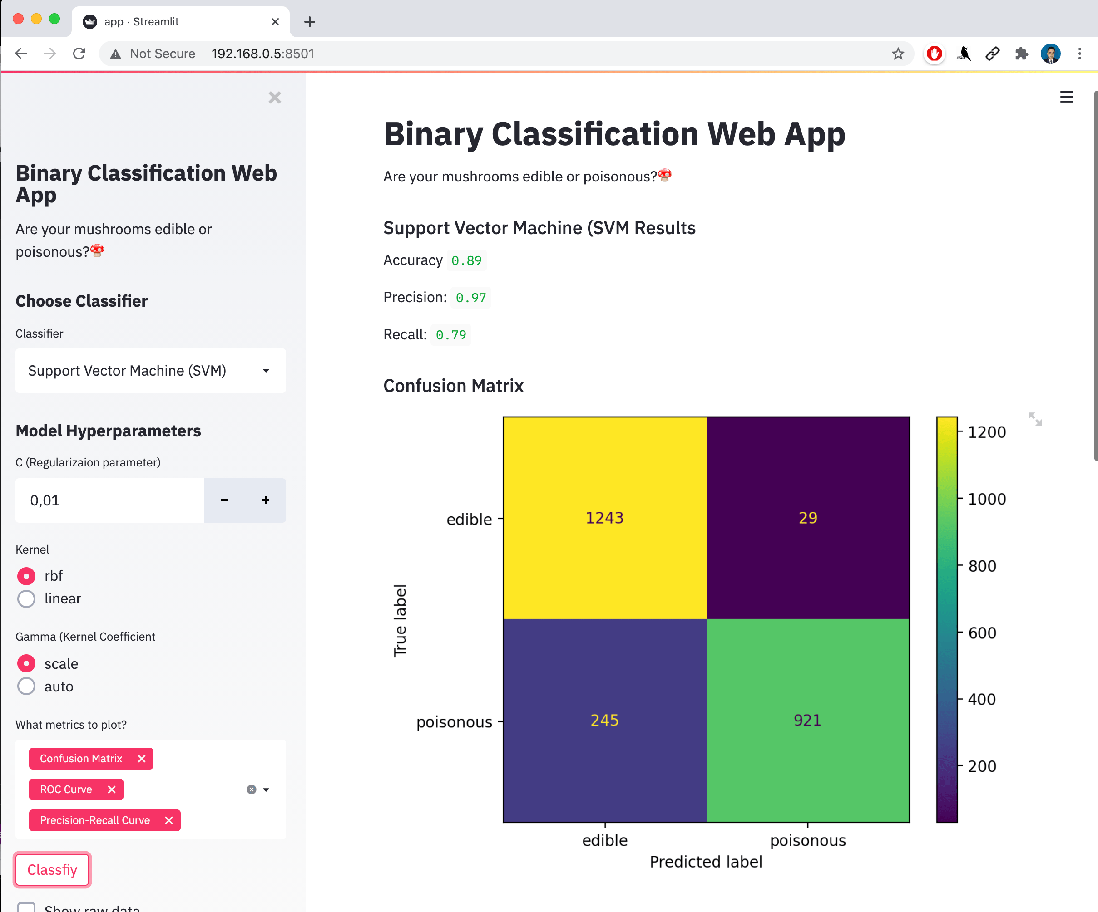
Task: Click the Choose Classifier sidebar heading
Action: coord(82,301)
